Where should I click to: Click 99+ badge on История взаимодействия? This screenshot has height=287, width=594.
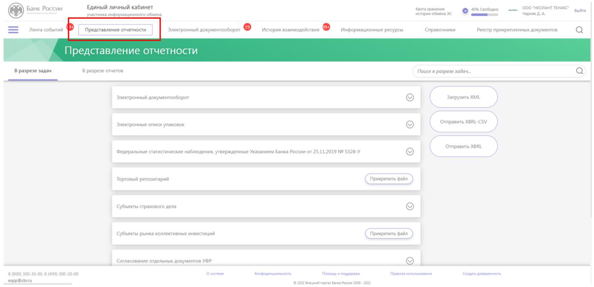click(326, 27)
